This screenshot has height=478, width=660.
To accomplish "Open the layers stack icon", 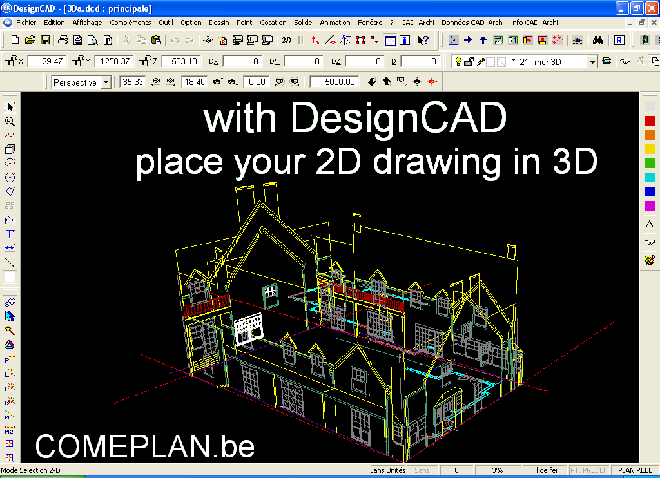I will [607, 61].
